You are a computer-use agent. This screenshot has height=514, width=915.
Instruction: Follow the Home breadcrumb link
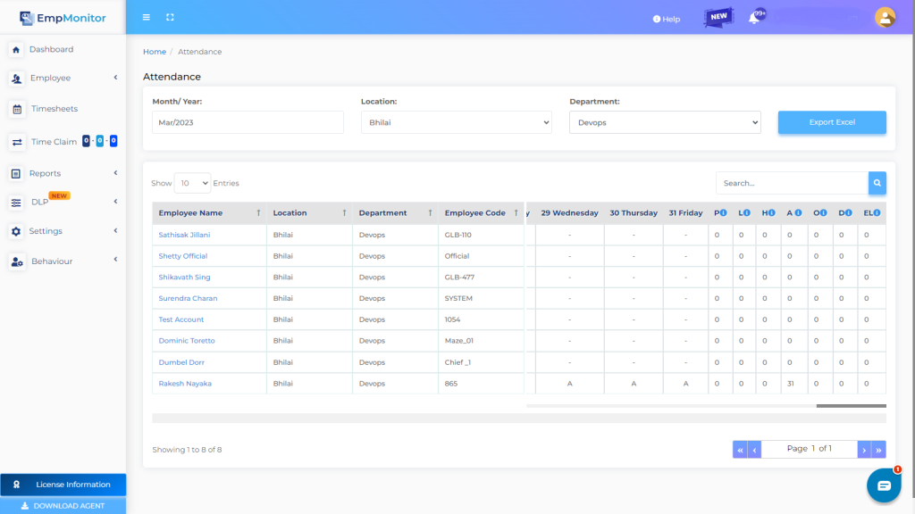pyautogui.click(x=155, y=52)
